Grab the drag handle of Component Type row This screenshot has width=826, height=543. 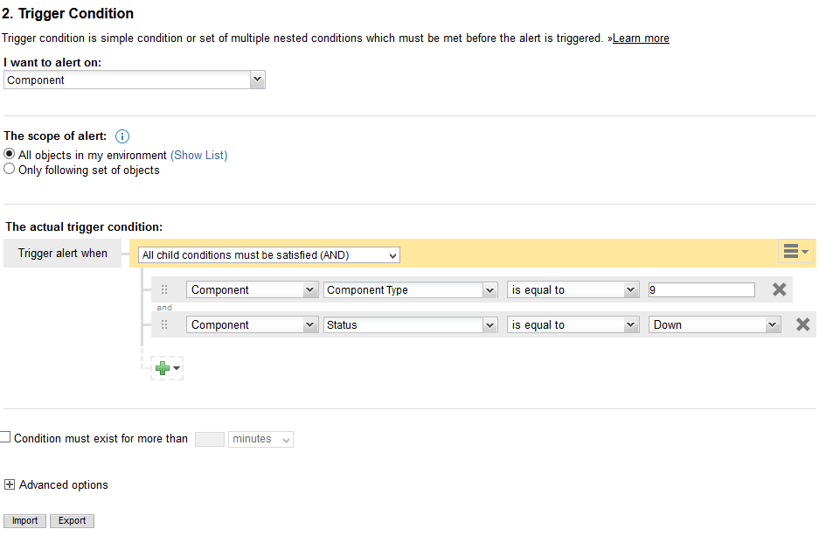click(x=164, y=289)
